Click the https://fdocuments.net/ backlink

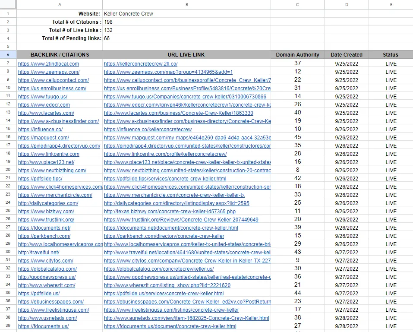pyautogui.click(x=44, y=228)
